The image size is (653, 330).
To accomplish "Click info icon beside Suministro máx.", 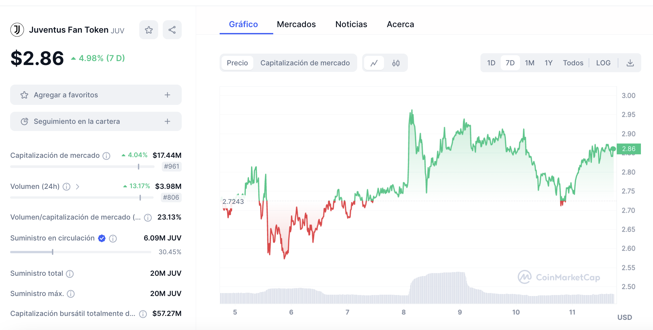I will point(71,294).
